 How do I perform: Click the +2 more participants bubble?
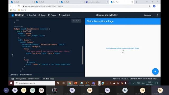[6, 90]
